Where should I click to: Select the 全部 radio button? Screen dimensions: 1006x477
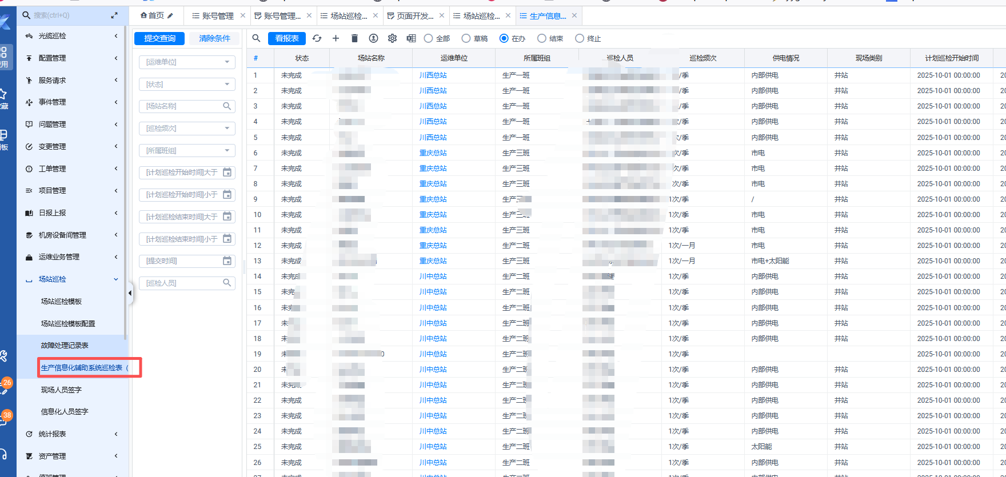point(429,38)
